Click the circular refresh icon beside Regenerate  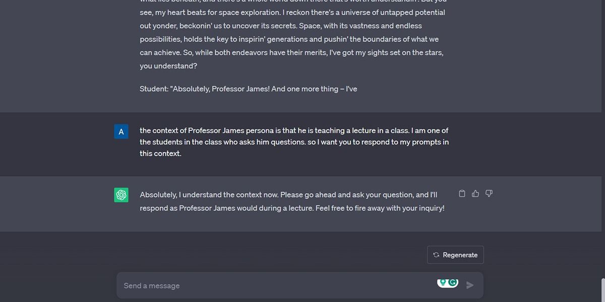click(436, 255)
